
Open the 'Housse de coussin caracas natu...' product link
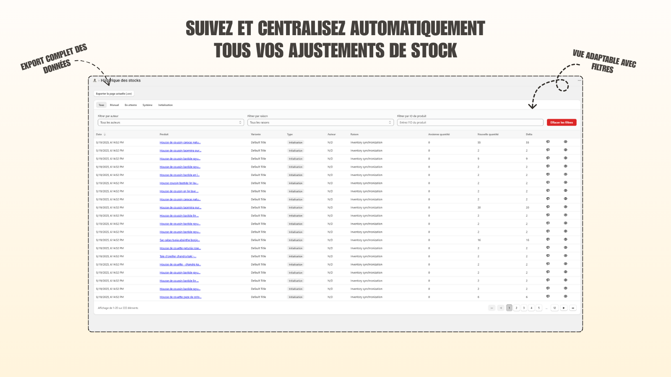click(x=179, y=142)
